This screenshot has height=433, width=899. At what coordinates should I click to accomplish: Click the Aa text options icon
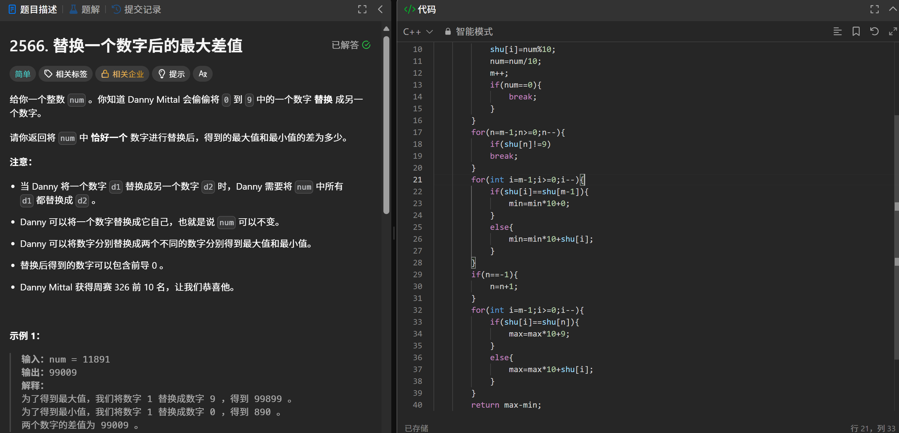202,73
